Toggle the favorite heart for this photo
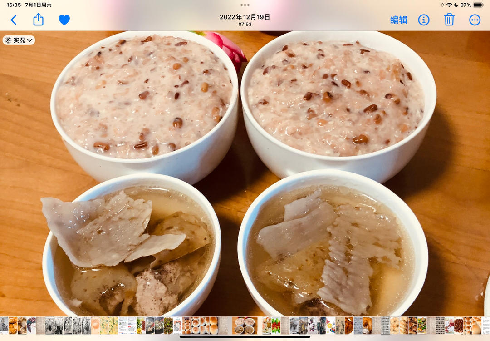 64,20
